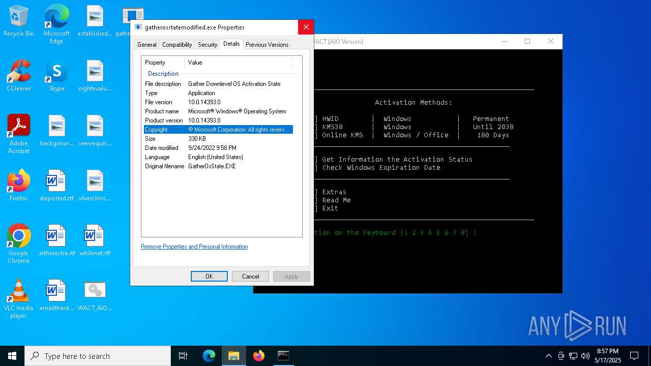651x366 pixels.
Task: Select the Date modified row
Action: 218,148
